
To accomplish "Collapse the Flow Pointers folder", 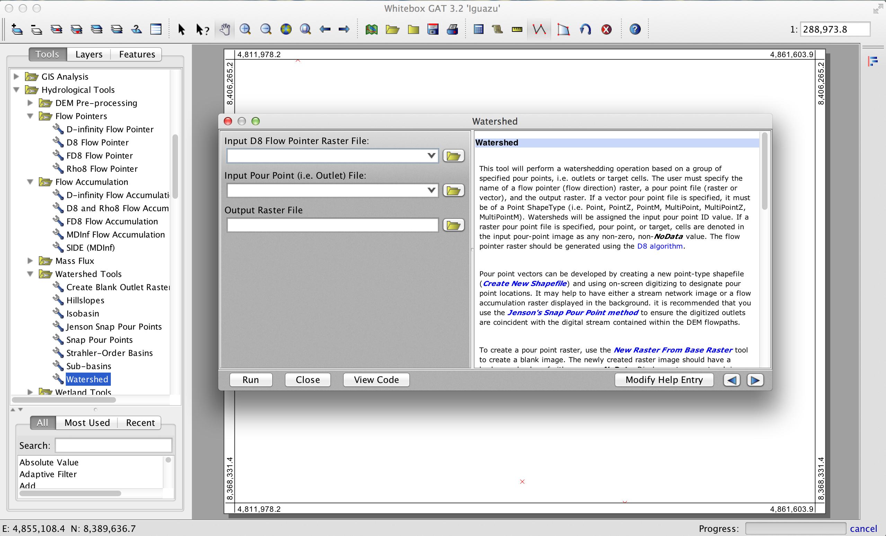I will [30, 116].
